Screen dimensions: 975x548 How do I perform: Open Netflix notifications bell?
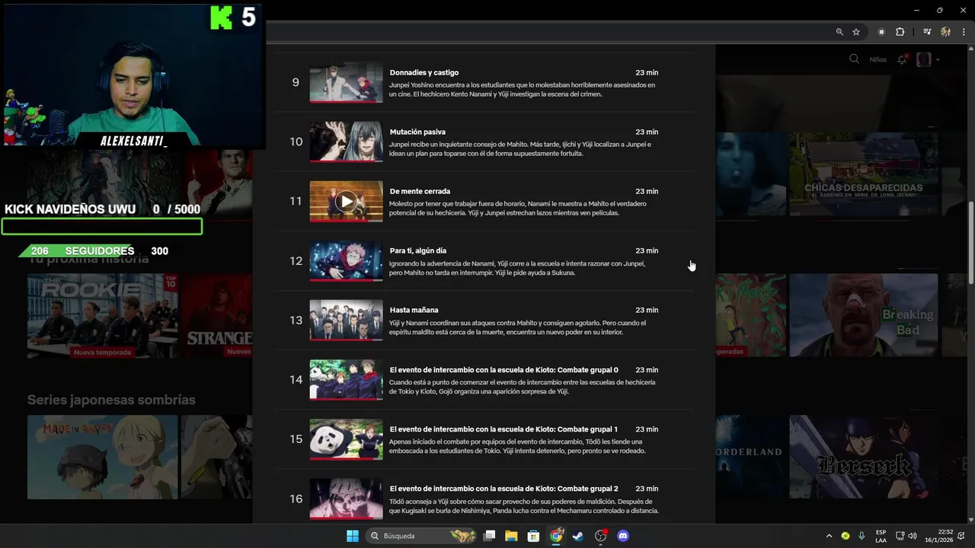(902, 59)
